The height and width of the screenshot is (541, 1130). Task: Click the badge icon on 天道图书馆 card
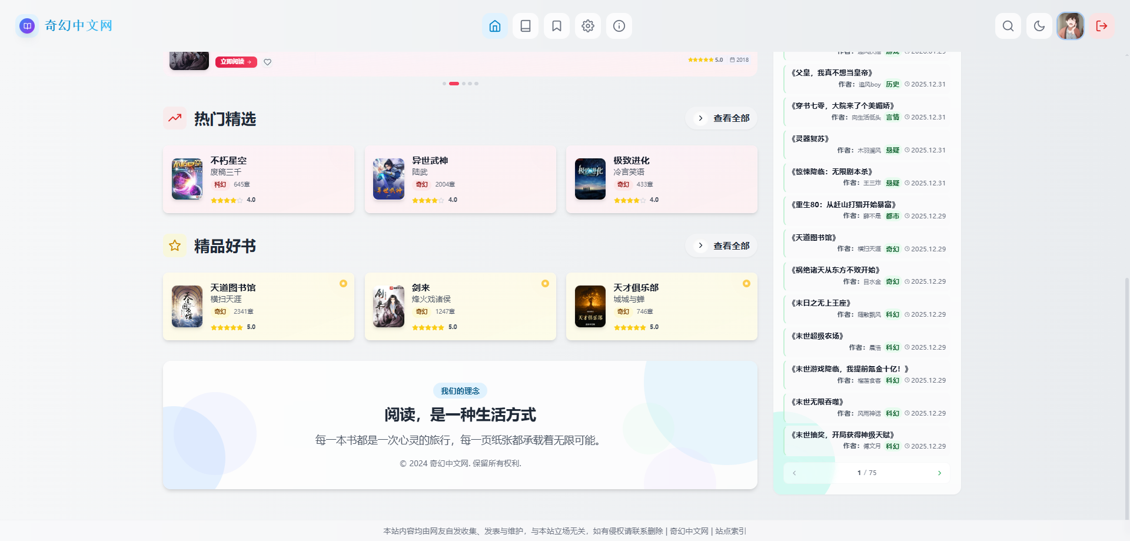coord(343,284)
